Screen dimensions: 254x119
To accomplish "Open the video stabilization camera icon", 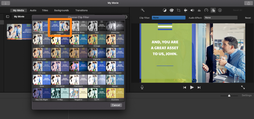I will pos(186,10).
